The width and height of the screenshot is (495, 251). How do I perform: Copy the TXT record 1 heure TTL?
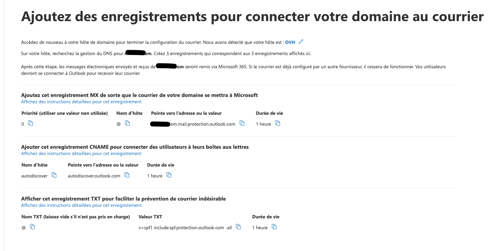274,227
